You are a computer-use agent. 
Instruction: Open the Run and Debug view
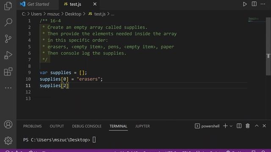(8, 55)
